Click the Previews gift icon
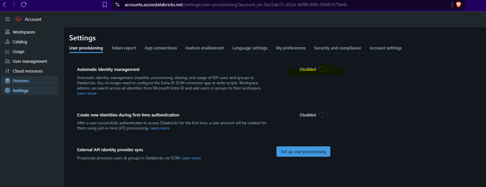486x187 pixels. click(x=7, y=81)
